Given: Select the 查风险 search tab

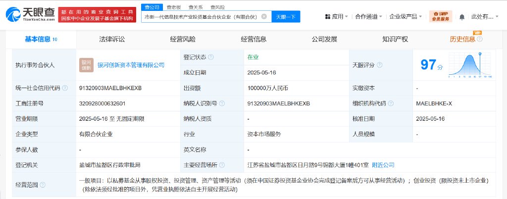Looking at the screenshot, I should pos(218,7).
